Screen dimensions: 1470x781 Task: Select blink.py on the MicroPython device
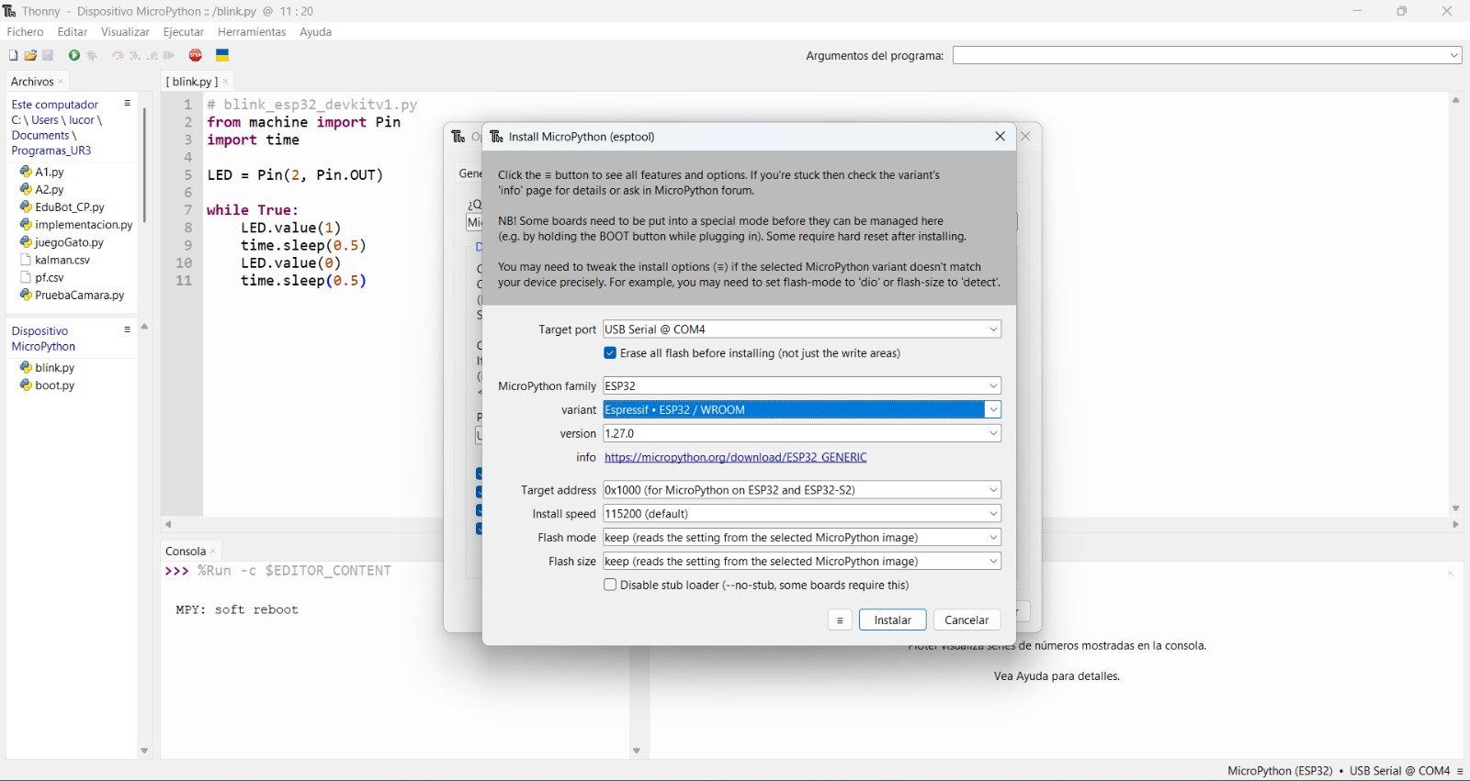48,368
